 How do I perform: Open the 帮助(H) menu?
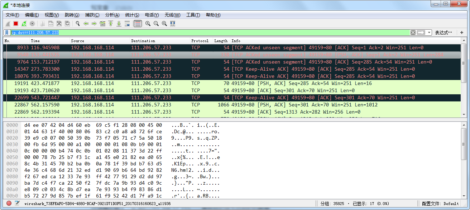[x=213, y=15]
